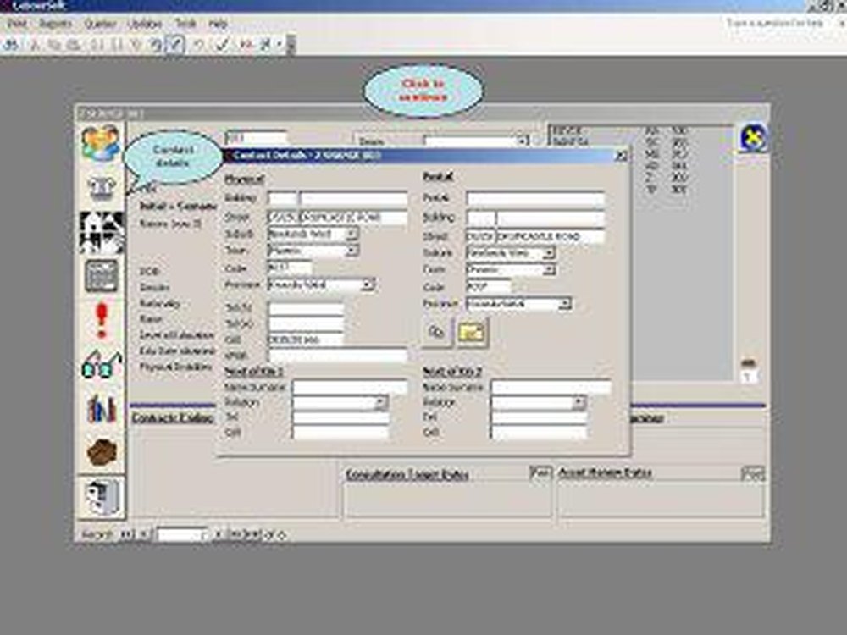Click inside the Cell field of Next of Kin 2

point(542,430)
